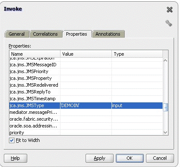Click the Value column header
Image resolution: width=180 pixels, height=167 pixels.
pos(86,54)
